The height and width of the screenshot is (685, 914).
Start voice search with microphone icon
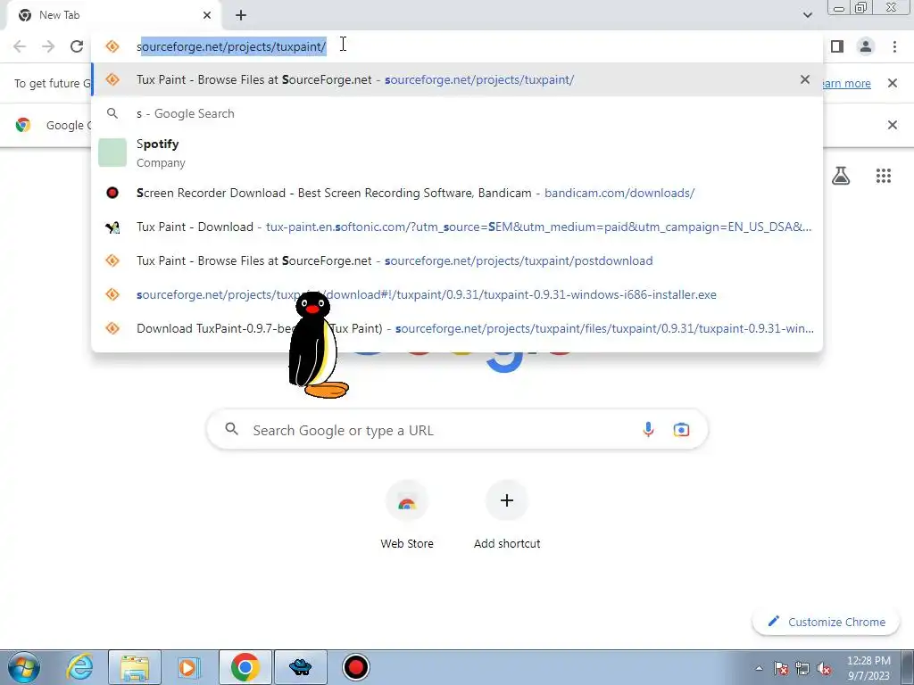[x=648, y=430]
